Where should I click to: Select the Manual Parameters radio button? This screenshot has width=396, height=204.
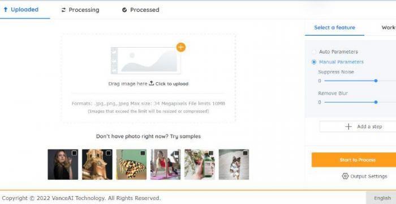(314, 62)
